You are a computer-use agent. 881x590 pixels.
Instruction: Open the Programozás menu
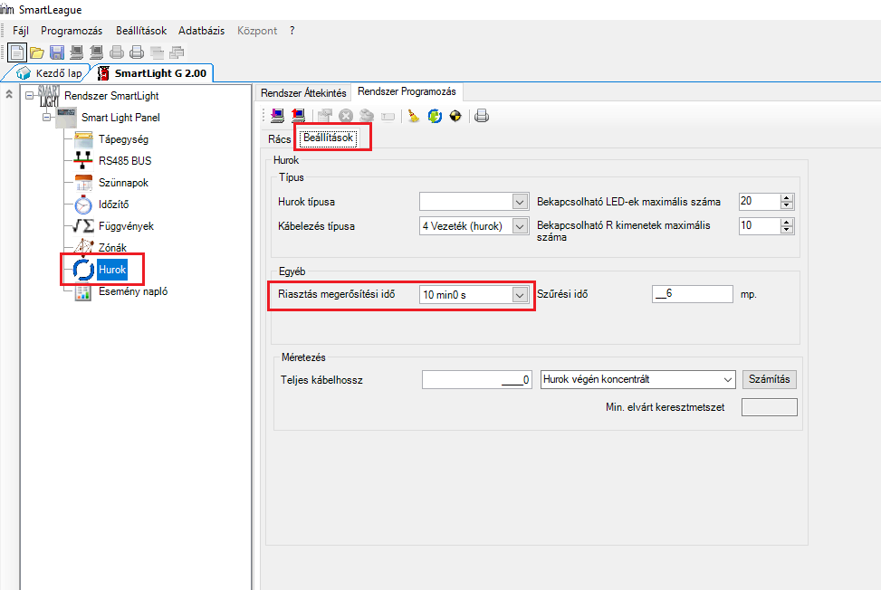pyautogui.click(x=72, y=31)
